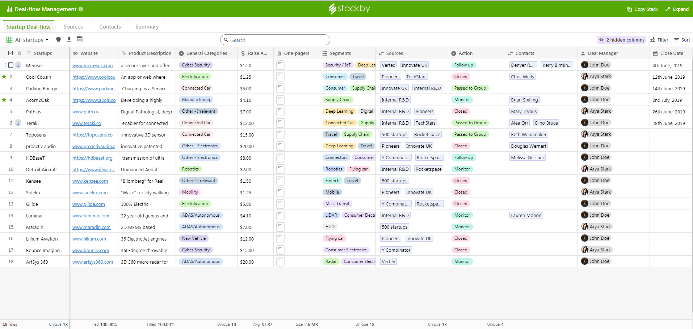The height and width of the screenshot is (329, 693).
Task: Show the 2 hidden columns
Action: [621, 40]
